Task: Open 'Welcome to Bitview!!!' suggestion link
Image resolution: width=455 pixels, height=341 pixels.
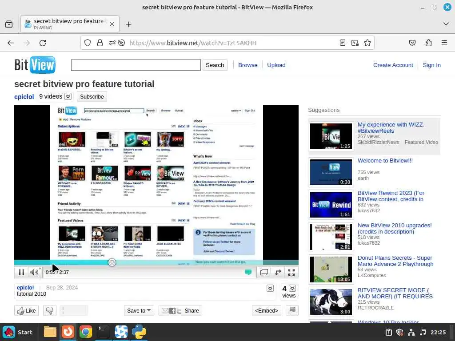Action: (x=385, y=161)
